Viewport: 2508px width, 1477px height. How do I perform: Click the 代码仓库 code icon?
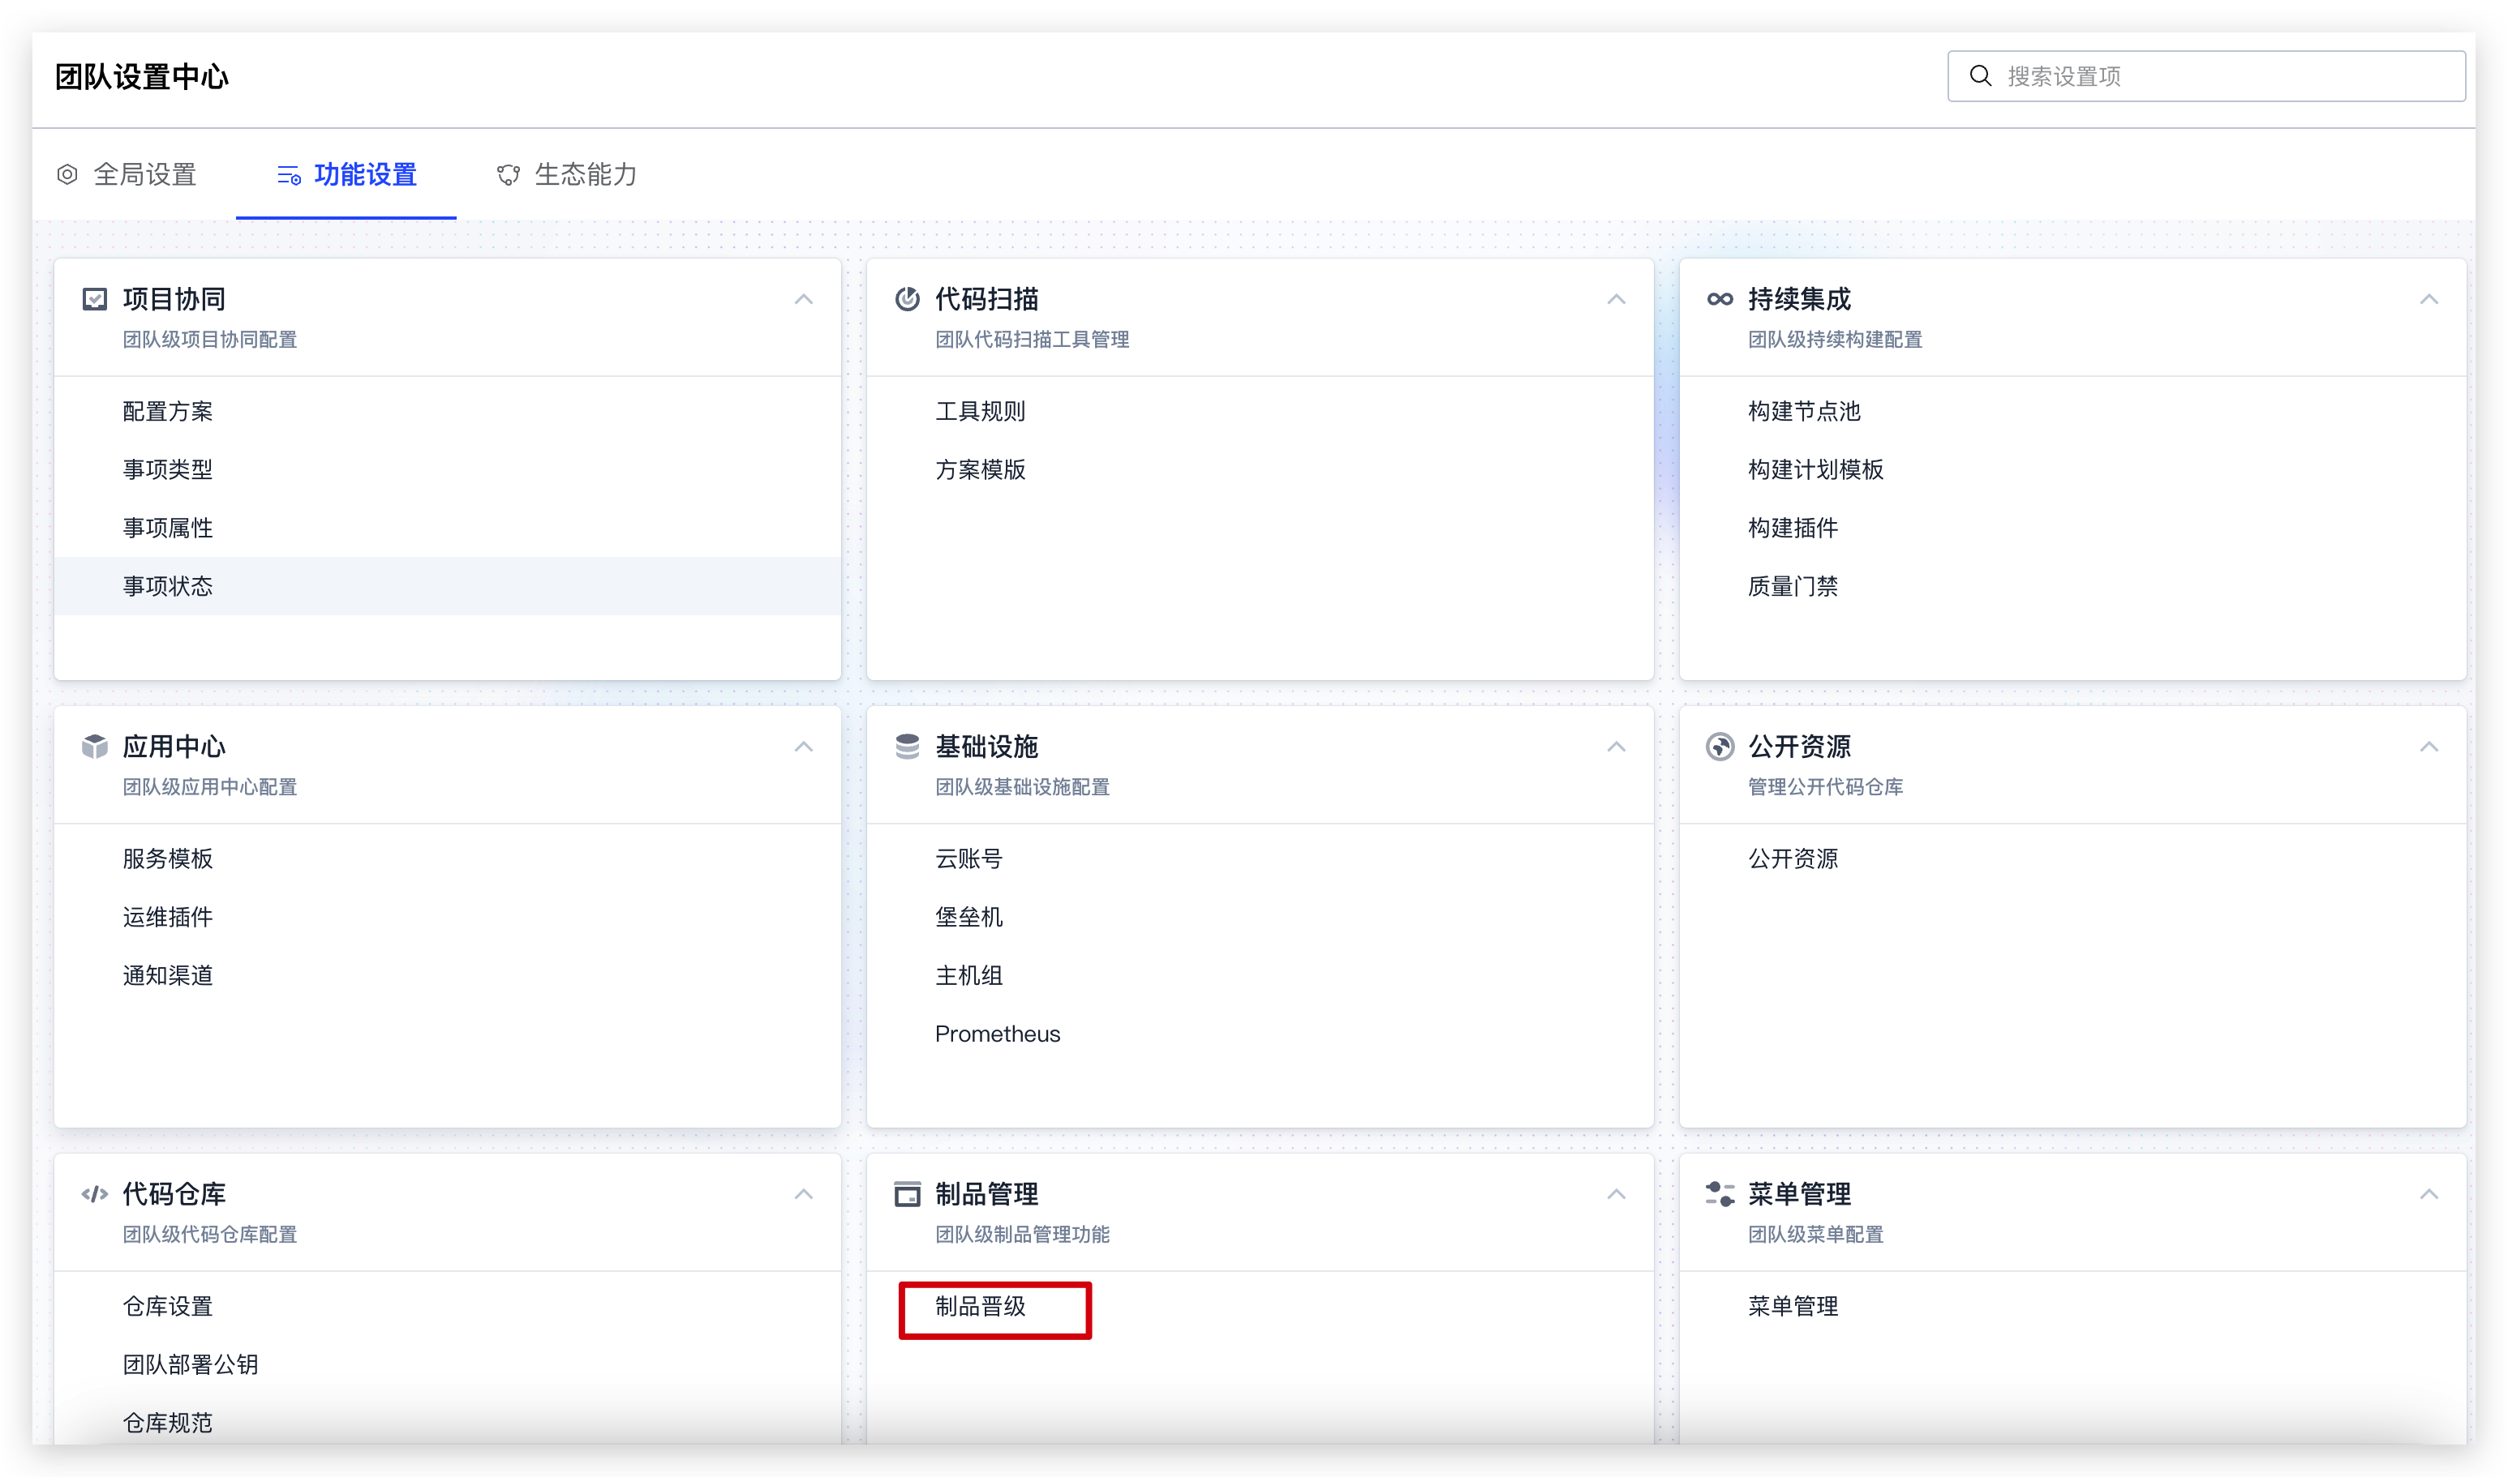(x=95, y=1193)
